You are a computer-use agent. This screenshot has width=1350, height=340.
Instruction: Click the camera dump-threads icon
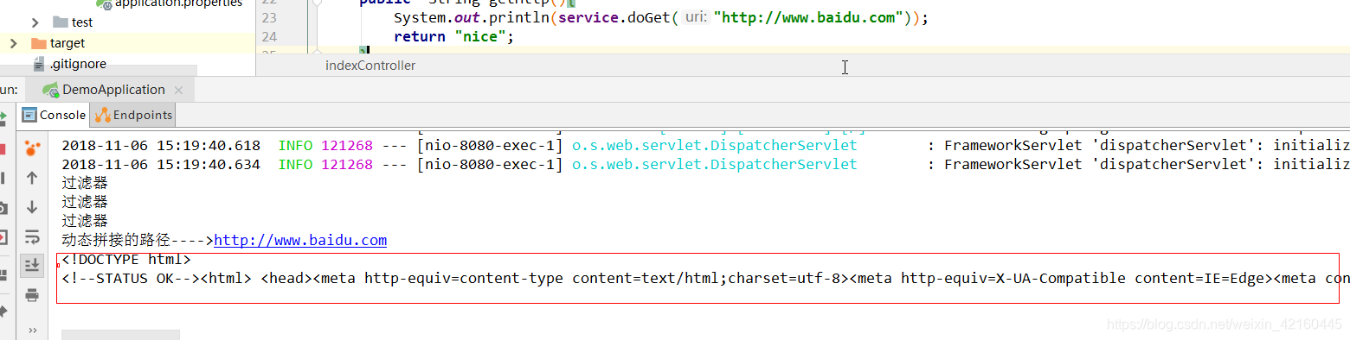3,208
